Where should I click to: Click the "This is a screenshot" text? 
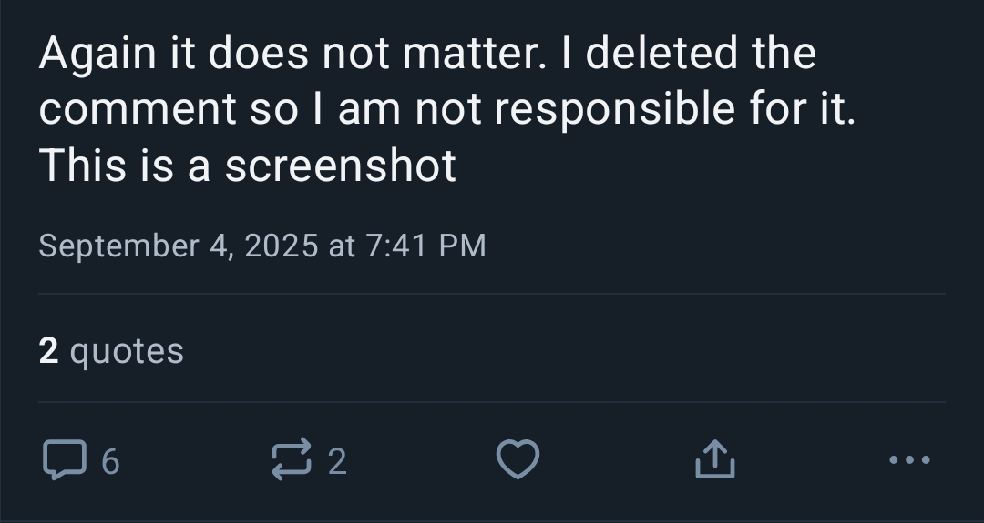click(247, 166)
